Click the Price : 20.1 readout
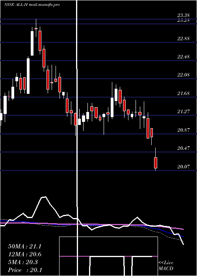Image resolution: width=197 pixels, height=276 pixels. 25,270
